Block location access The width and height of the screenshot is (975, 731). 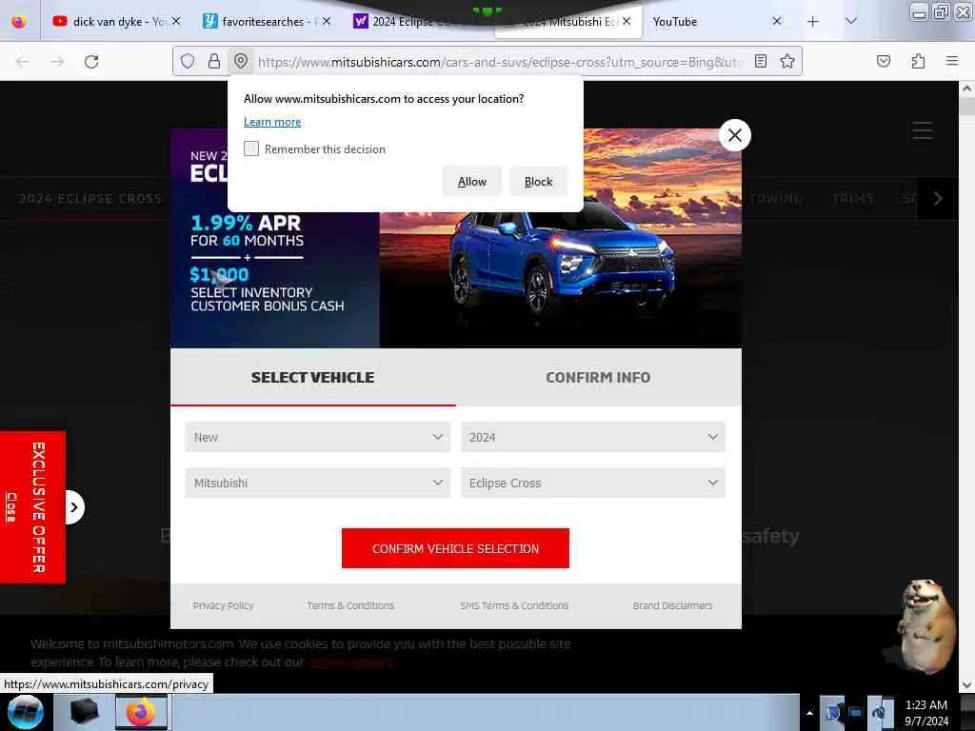(x=539, y=182)
